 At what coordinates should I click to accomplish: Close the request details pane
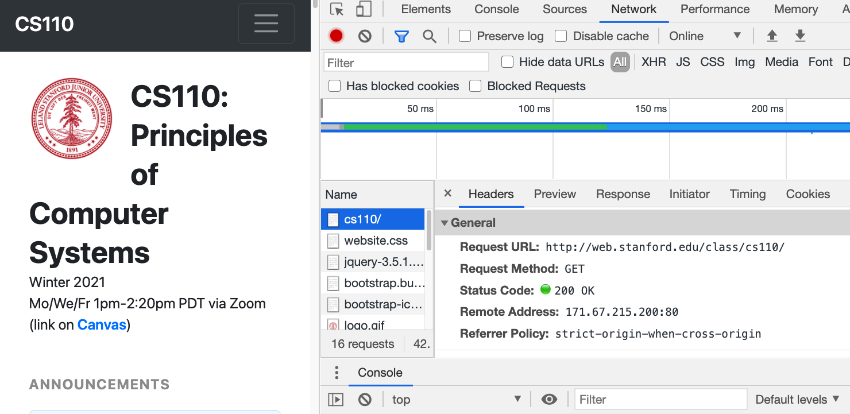pos(448,194)
